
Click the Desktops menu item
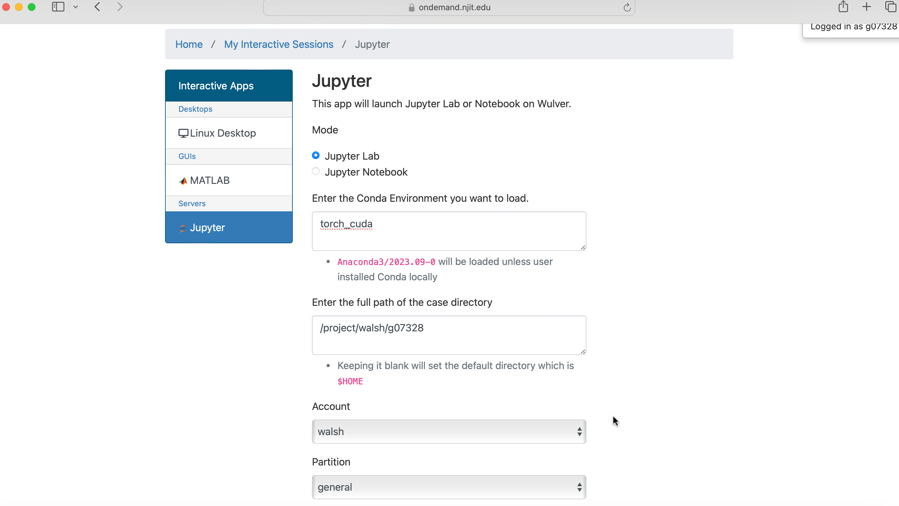[195, 109]
